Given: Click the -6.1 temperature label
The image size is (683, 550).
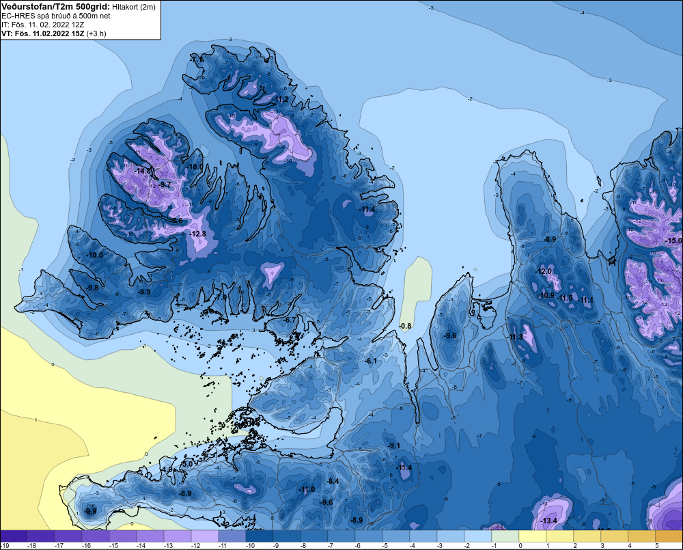Looking at the screenshot, I should (370, 361).
